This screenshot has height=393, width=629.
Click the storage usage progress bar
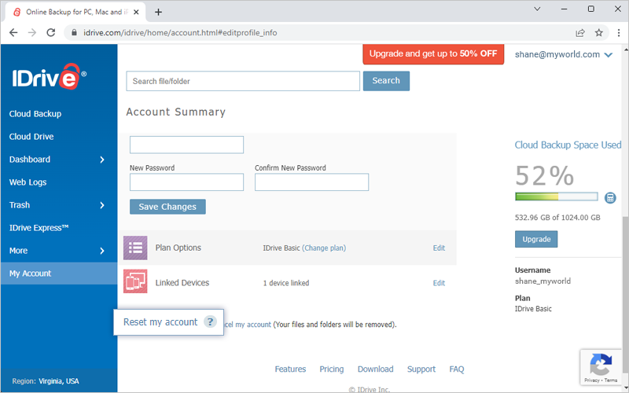click(x=557, y=196)
